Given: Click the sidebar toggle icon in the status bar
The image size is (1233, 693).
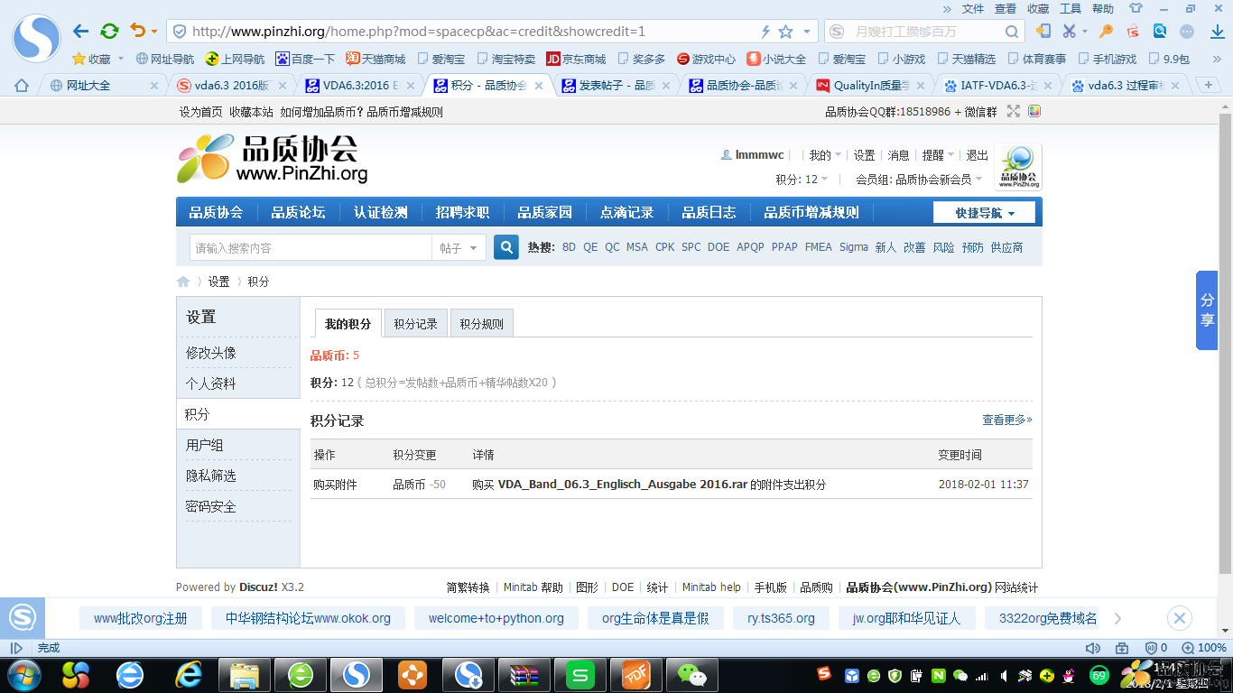Looking at the screenshot, I should tap(16, 648).
